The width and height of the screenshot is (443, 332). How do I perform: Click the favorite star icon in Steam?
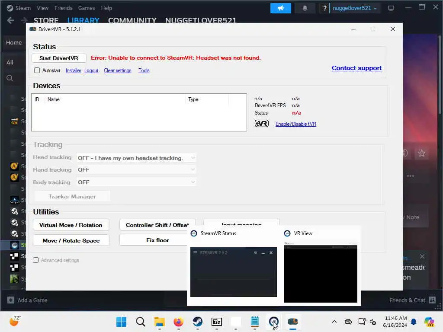pyautogui.click(x=421, y=153)
